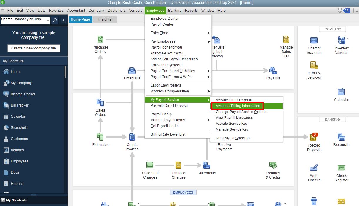Choose Activate Direct Deposit
The height and width of the screenshot is (206, 359).
point(234,100)
